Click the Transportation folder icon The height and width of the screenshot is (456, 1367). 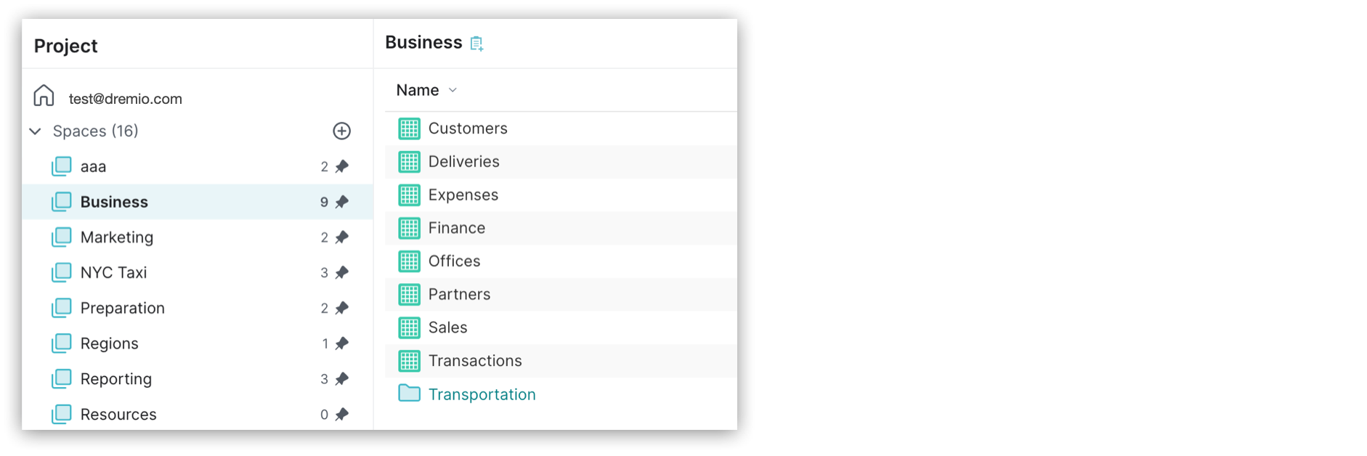409,394
